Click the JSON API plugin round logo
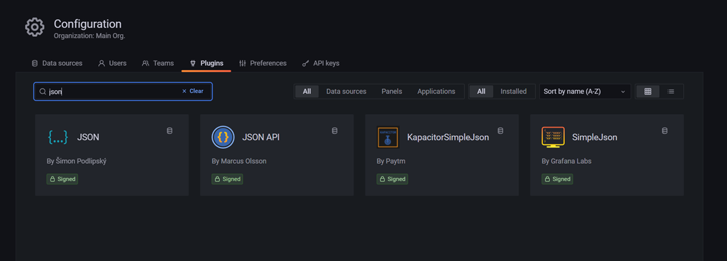The image size is (727, 261). [223, 137]
